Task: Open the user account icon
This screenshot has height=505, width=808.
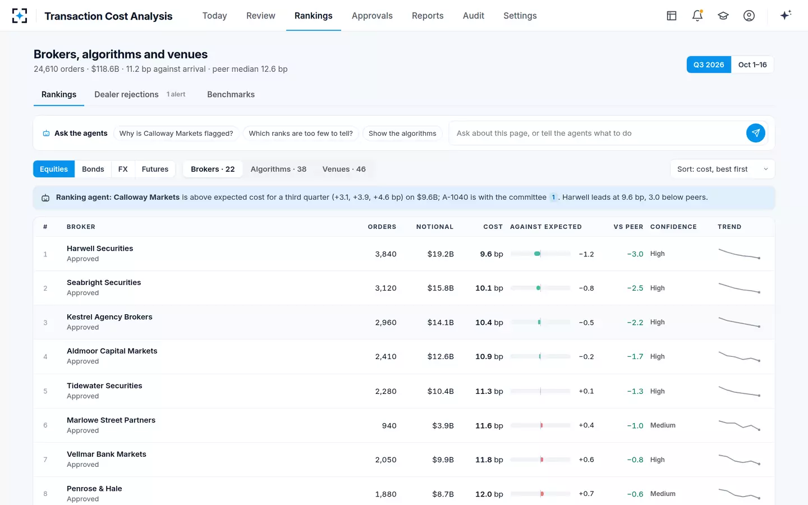Action: point(749,16)
